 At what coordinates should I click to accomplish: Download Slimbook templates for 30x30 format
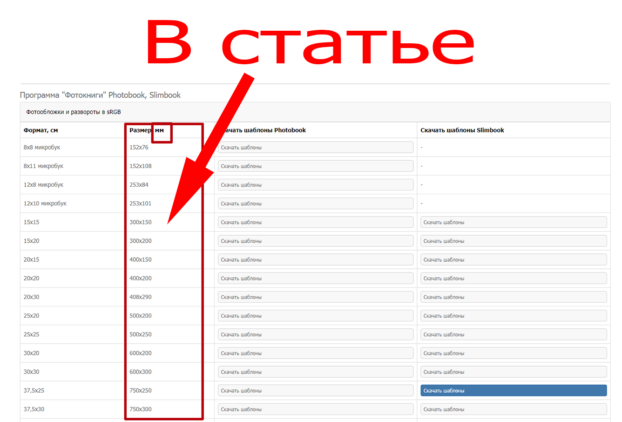coord(513,372)
